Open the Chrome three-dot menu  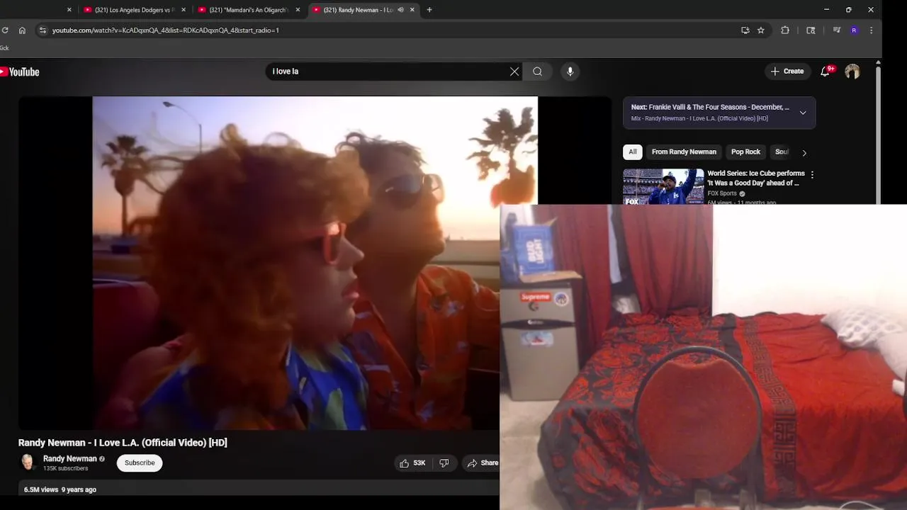pos(871,30)
